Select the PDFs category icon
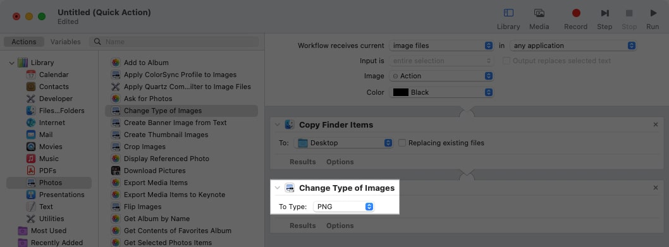Viewport: 669px width, 247px height. 31,171
